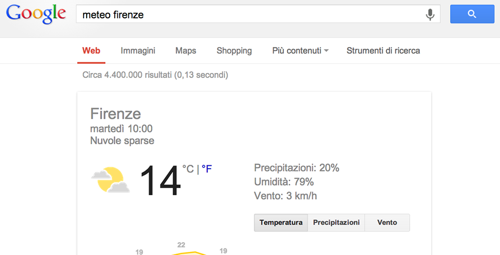
Task: Click the microphone voice search icon
Action: pyautogui.click(x=430, y=15)
